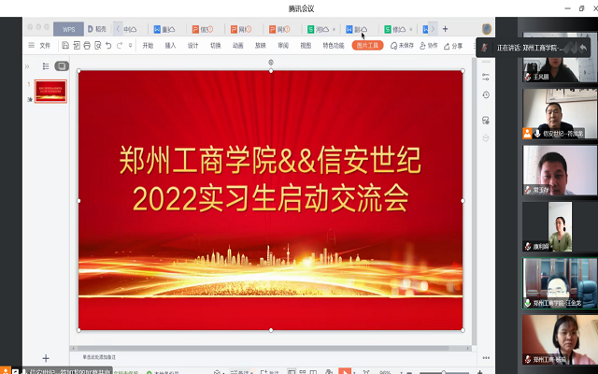Open the 视图 ribbon tab

tap(306, 46)
